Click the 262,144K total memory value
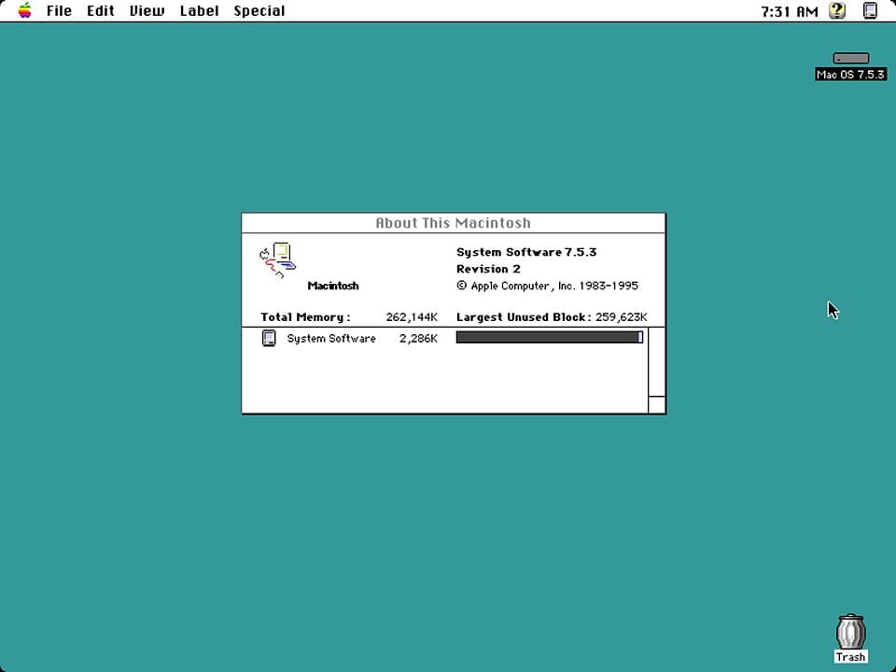Image resolution: width=896 pixels, height=672 pixels. coord(412,317)
